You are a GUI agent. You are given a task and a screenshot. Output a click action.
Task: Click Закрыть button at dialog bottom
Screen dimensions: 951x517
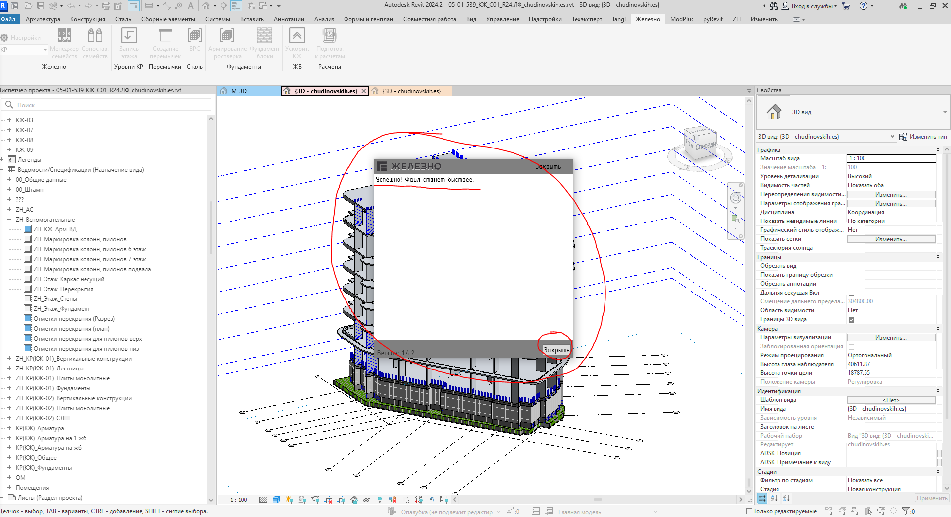point(556,350)
